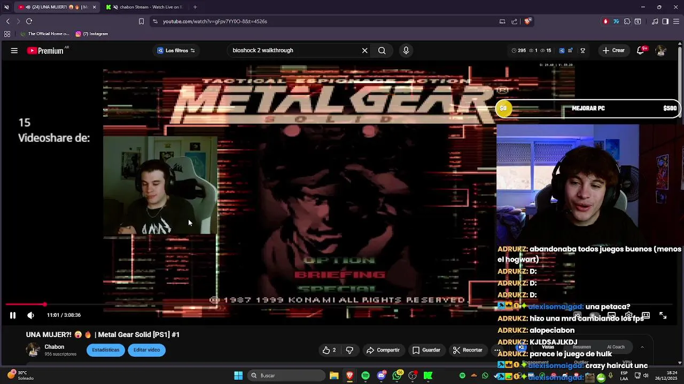Open browser extensions puzzle icon
This screenshot has height=384, width=684.
point(627,21)
